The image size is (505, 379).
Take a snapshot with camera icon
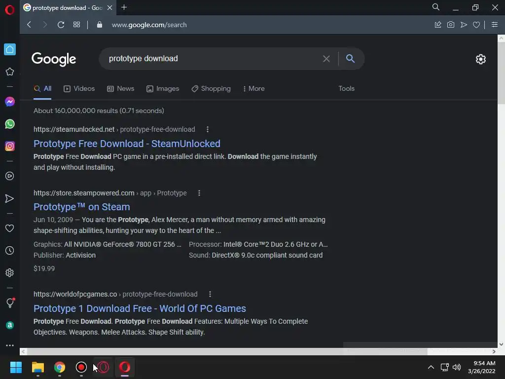[451, 25]
